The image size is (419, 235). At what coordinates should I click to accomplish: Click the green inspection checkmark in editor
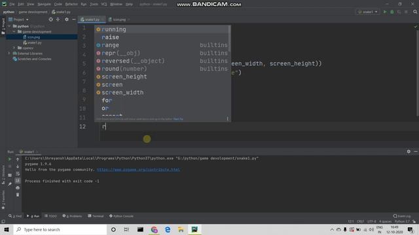pos(415,27)
